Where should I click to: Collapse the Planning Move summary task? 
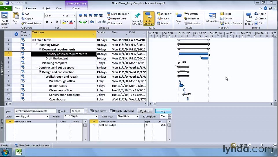click(37, 45)
